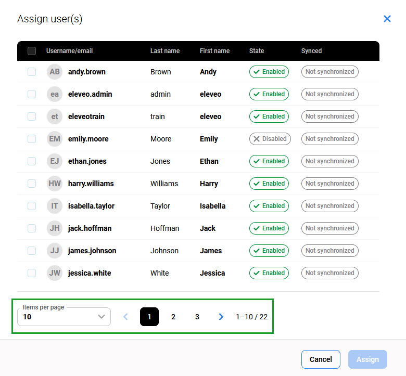Click the HW avatar for harry.williams
The width and height of the screenshot is (406, 376).
pos(55,184)
